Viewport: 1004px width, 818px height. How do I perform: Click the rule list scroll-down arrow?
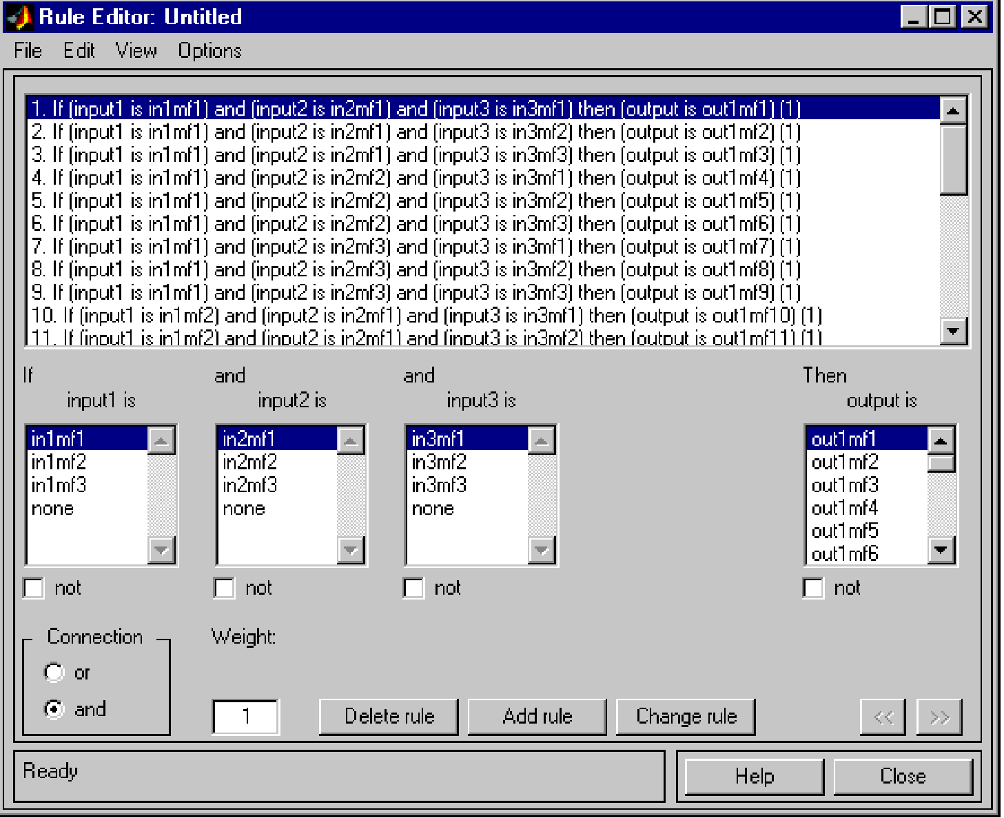click(954, 331)
